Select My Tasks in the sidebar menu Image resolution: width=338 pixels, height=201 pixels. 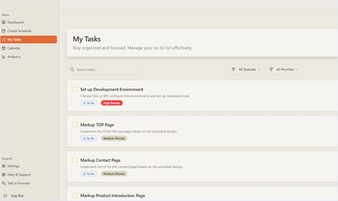tap(28, 40)
